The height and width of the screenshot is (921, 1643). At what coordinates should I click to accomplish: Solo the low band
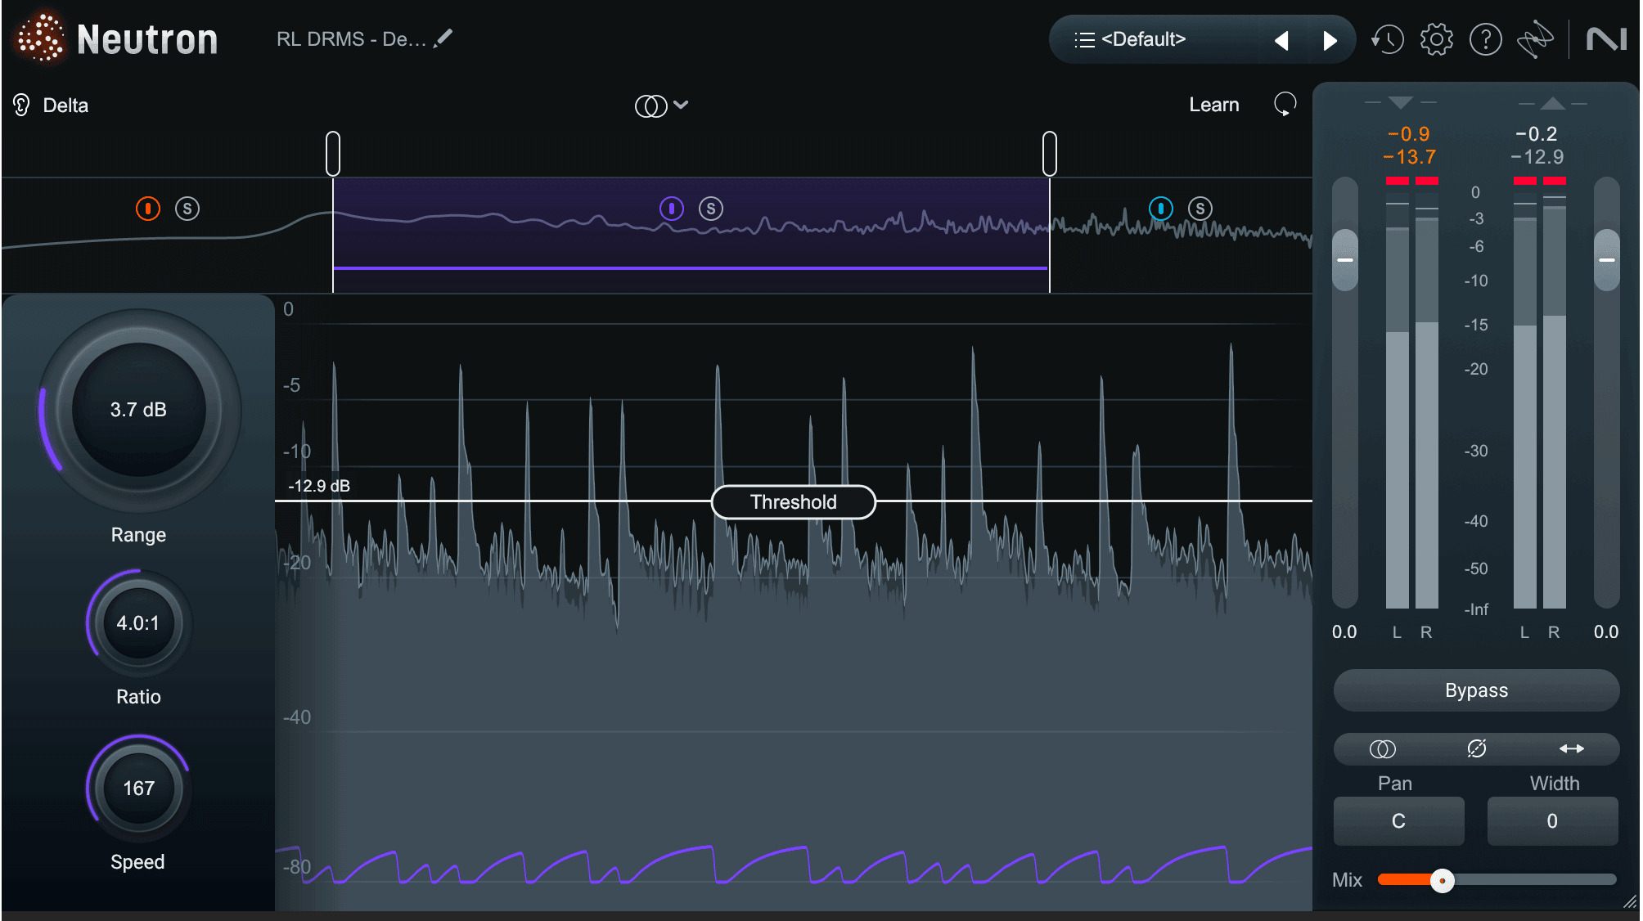pyautogui.click(x=187, y=209)
